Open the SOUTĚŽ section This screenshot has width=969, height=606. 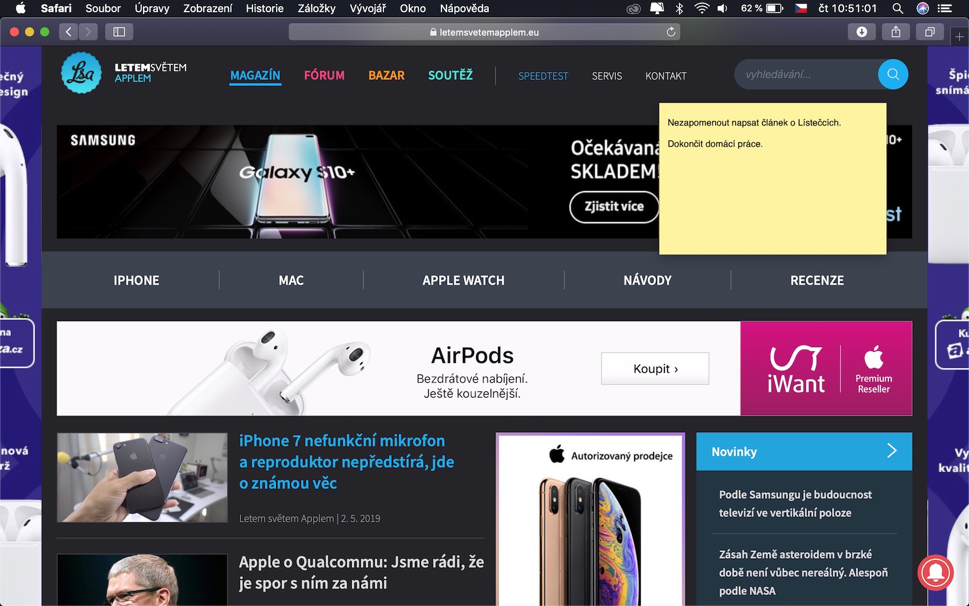coord(451,75)
